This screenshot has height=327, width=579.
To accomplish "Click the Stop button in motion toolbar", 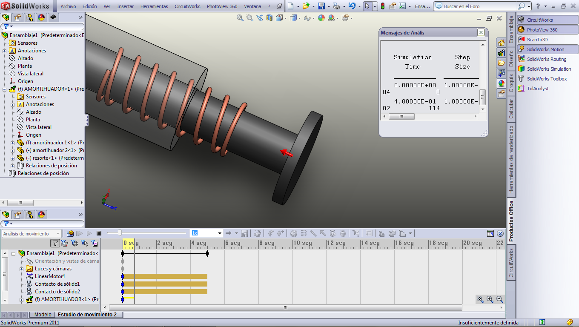I will [x=99, y=233].
